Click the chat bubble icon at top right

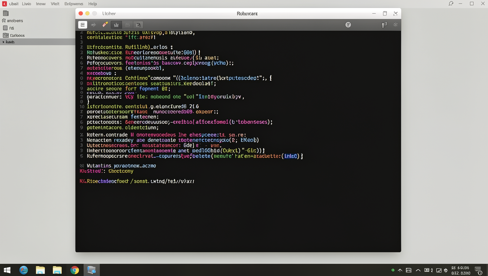pyautogui.click(x=451, y=4)
